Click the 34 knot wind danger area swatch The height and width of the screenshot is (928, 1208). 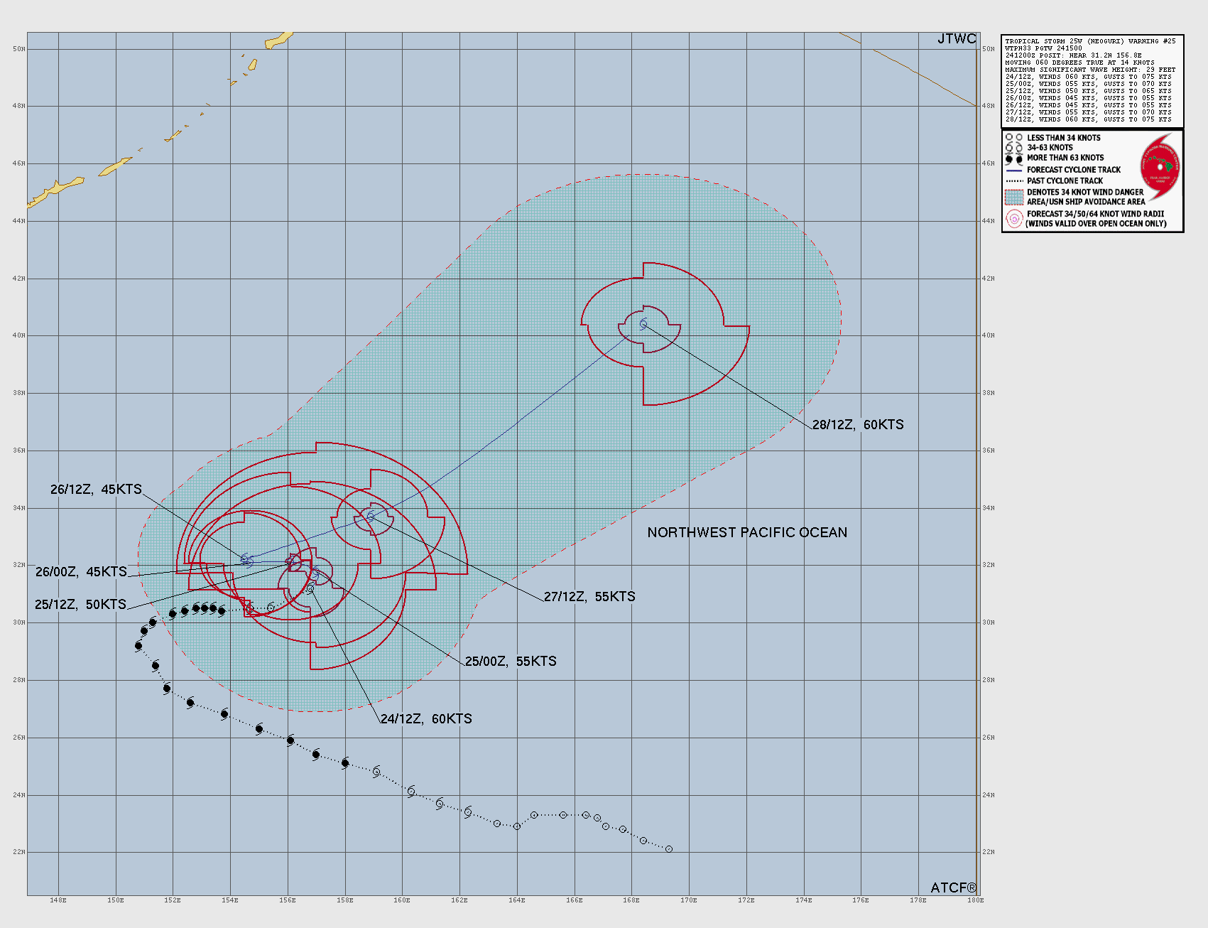coord(1014,197)
